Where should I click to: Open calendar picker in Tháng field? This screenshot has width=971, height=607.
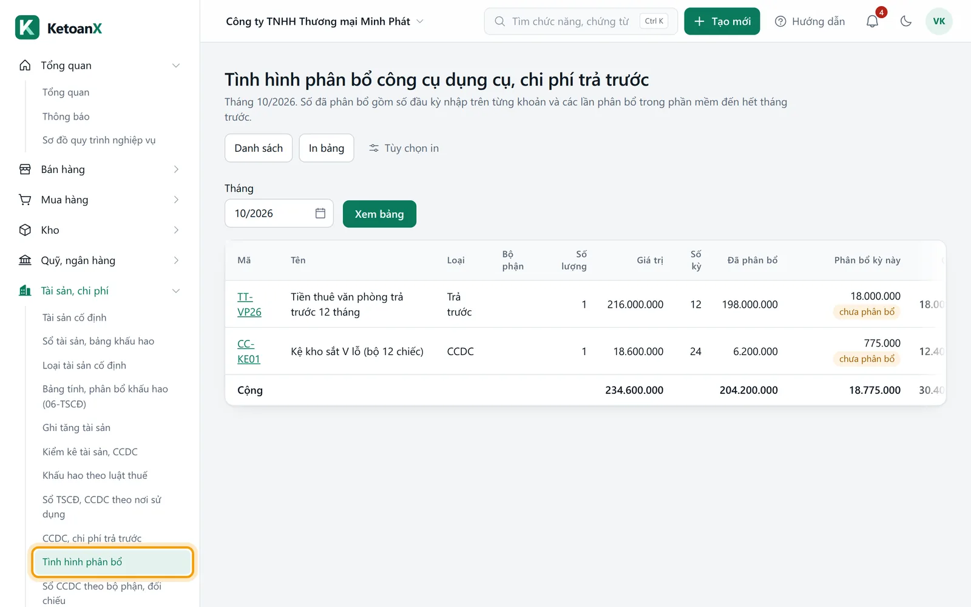coord(320,213)
